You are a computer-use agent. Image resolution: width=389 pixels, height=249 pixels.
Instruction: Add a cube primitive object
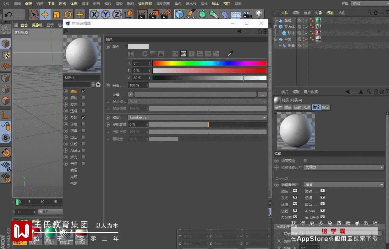click(x=179, y=14)
